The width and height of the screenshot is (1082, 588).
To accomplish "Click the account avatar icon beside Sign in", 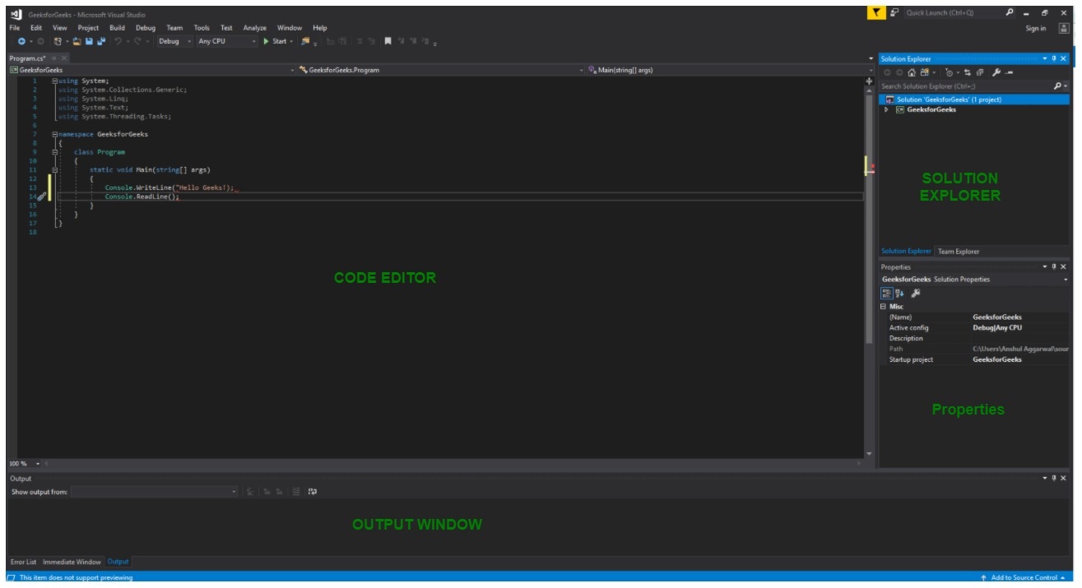I will pyautogui.click(x=1064, y=28).
